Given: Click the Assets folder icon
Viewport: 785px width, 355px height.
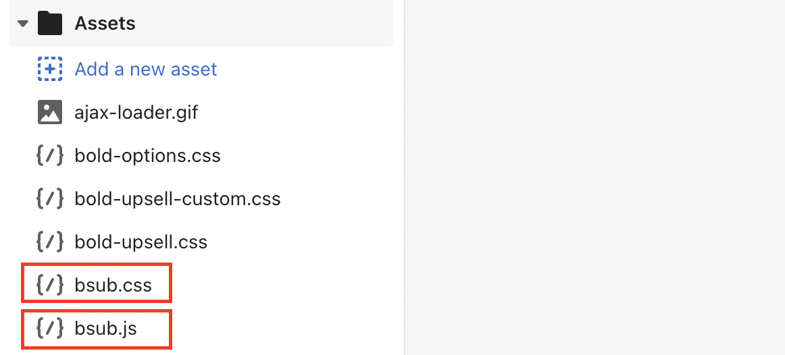Looking at the screenshot, I should tap(50, 24).
